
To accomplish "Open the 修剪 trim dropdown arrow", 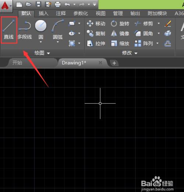I will 159,23.
